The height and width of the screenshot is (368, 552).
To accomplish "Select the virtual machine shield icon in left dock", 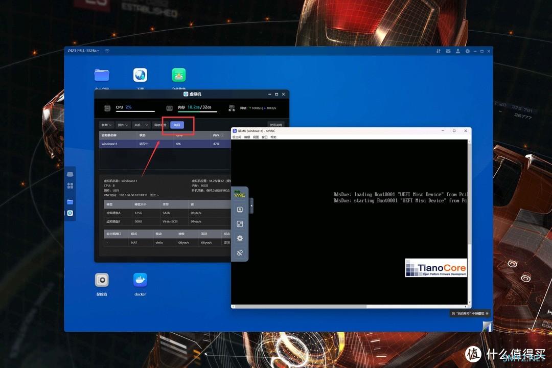I will point(70,213).
